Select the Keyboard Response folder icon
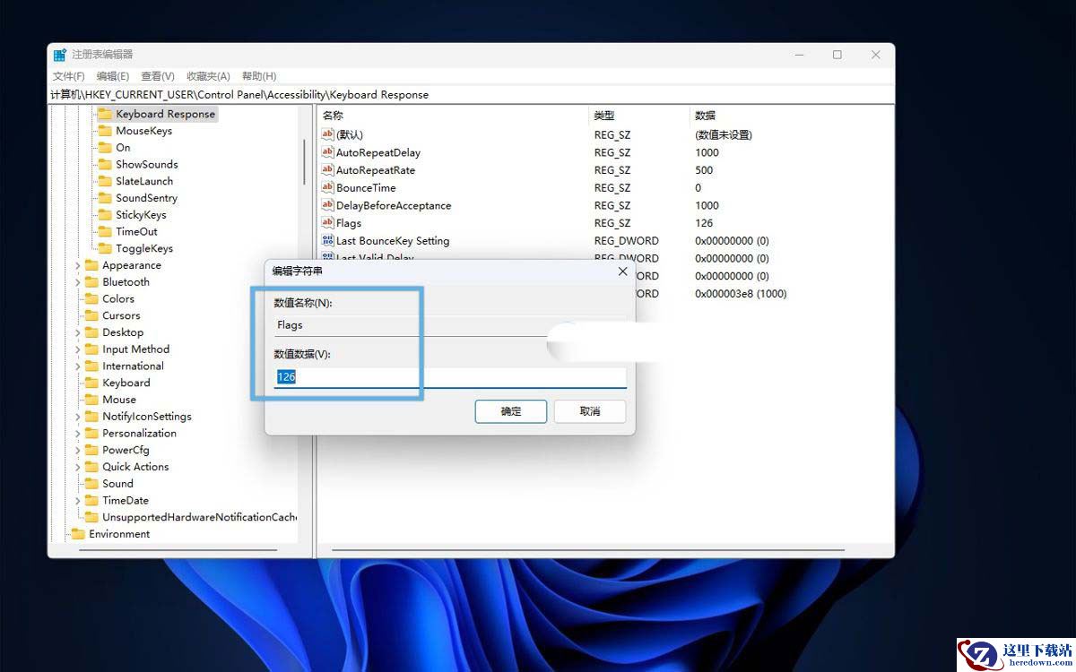 click(105, 114)
